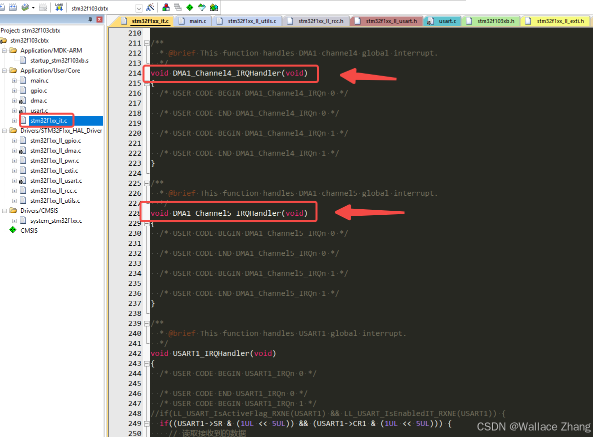
Task: Open Options for Target wand icon
Action: click(x=150, y=8)
